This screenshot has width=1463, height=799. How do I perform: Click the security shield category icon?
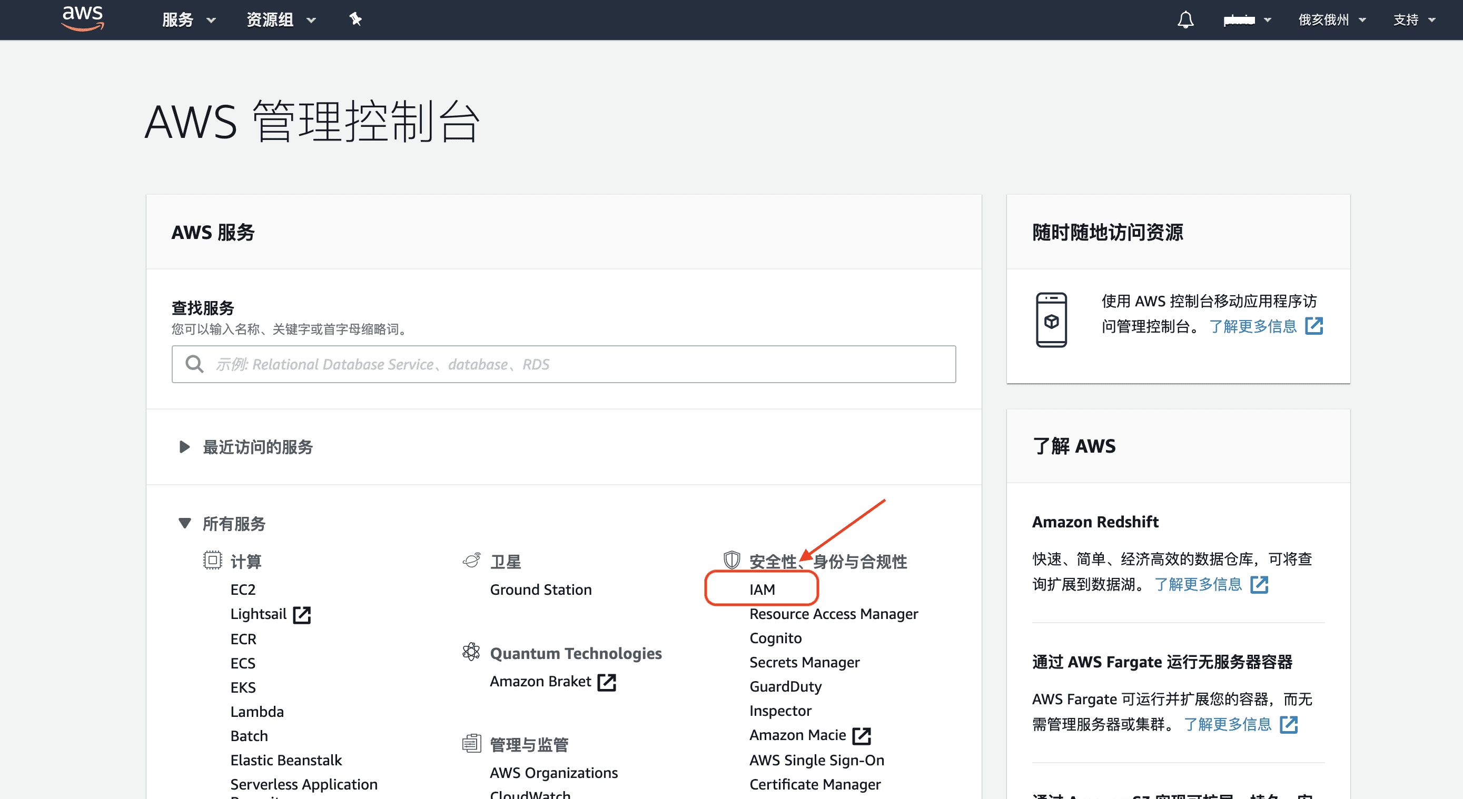coord(731,560)
